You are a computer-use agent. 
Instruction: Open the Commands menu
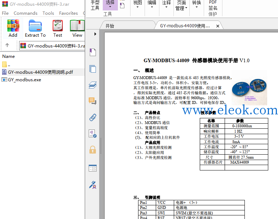26,13
